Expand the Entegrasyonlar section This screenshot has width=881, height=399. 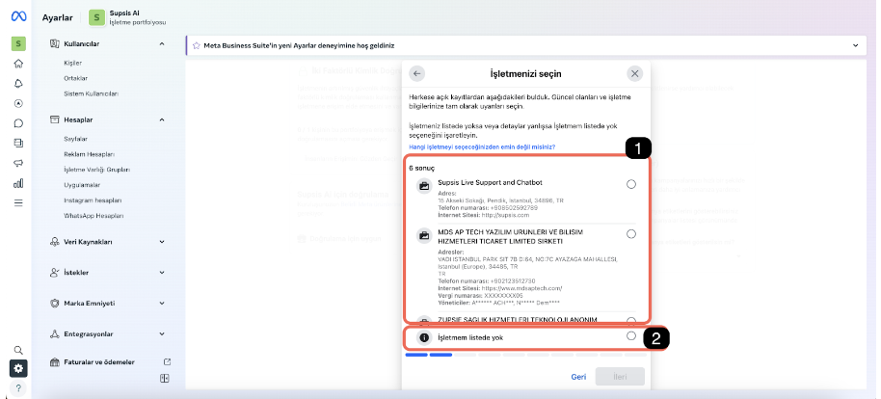[x=162, y=333]
